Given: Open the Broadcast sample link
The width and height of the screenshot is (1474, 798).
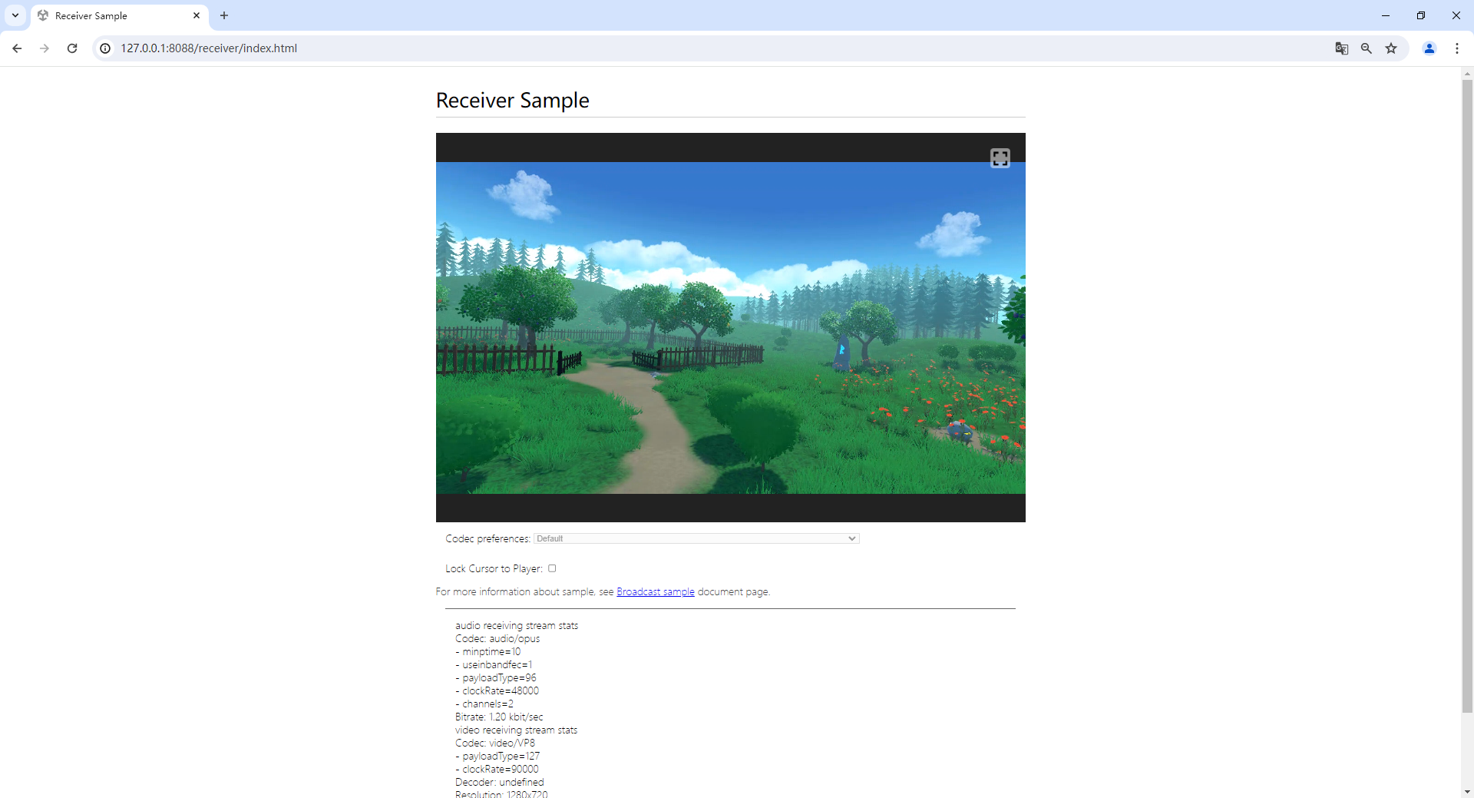Looking at the screenshot, I should (x=655, y=591).
